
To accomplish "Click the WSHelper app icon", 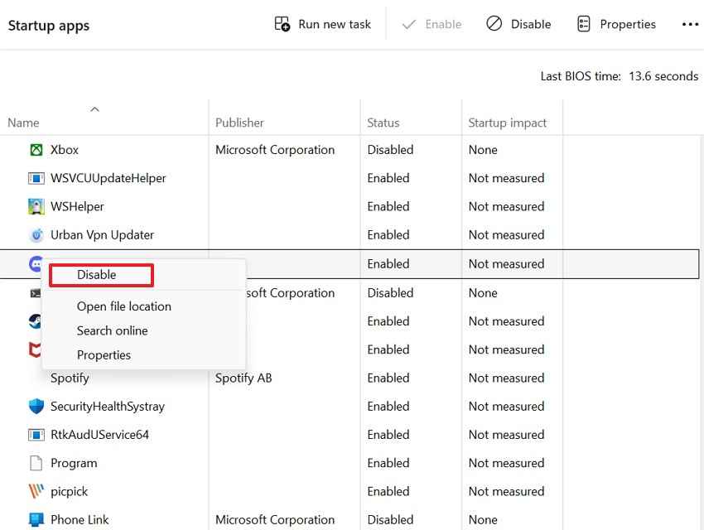I will (36, 206).
